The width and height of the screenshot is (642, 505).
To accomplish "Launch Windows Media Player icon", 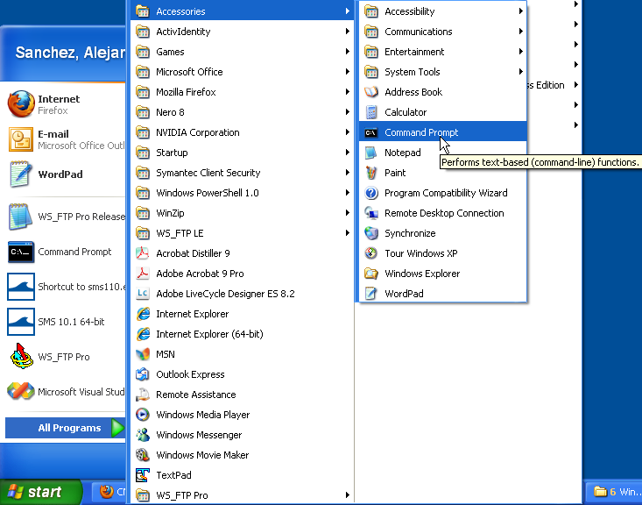I will [x=143, y=415].
